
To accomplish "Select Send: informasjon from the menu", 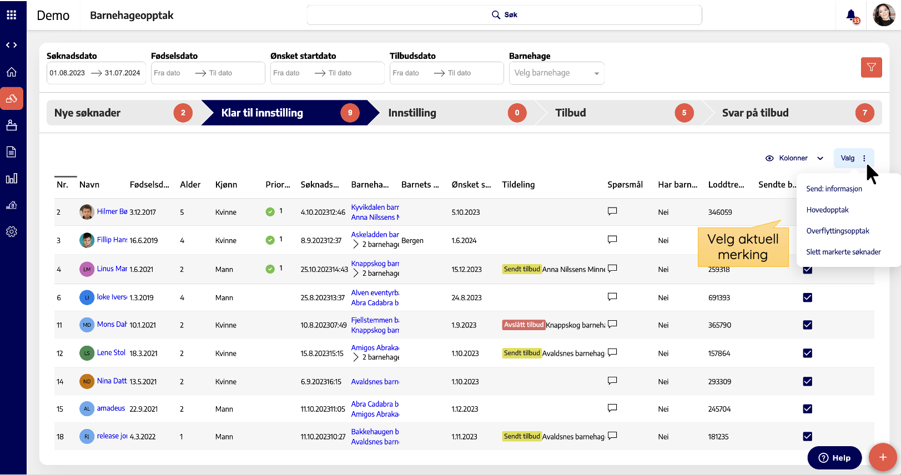I will (834, 189).
